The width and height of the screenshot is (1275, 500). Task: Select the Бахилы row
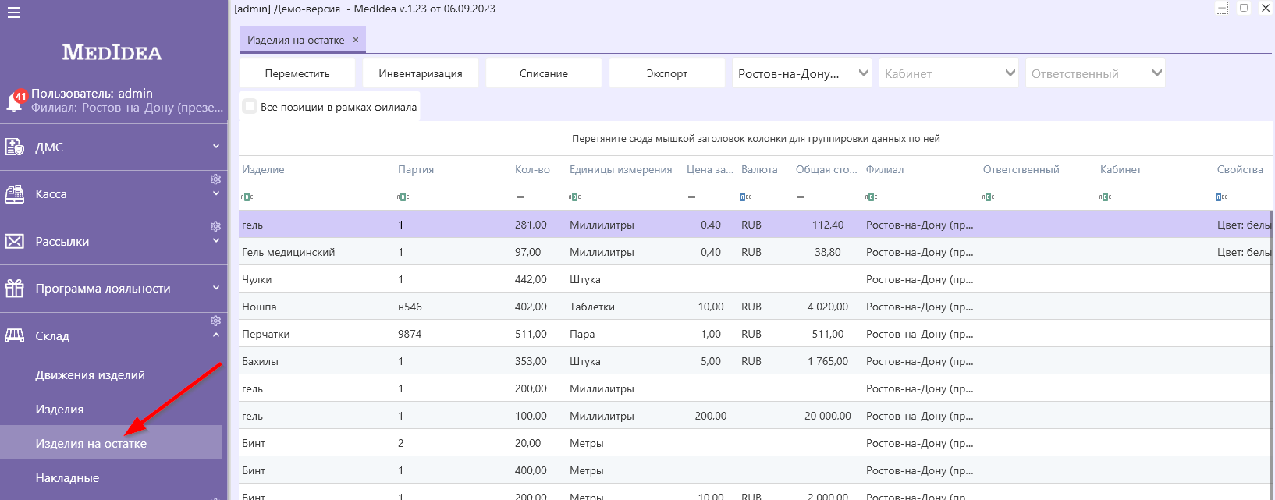[x=755, y=361]
